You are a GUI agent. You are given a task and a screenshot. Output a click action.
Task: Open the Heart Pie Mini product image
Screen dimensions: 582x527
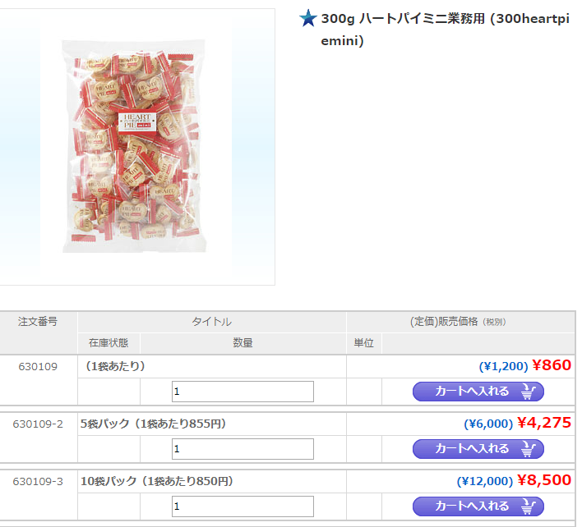(x=136, y=147)
